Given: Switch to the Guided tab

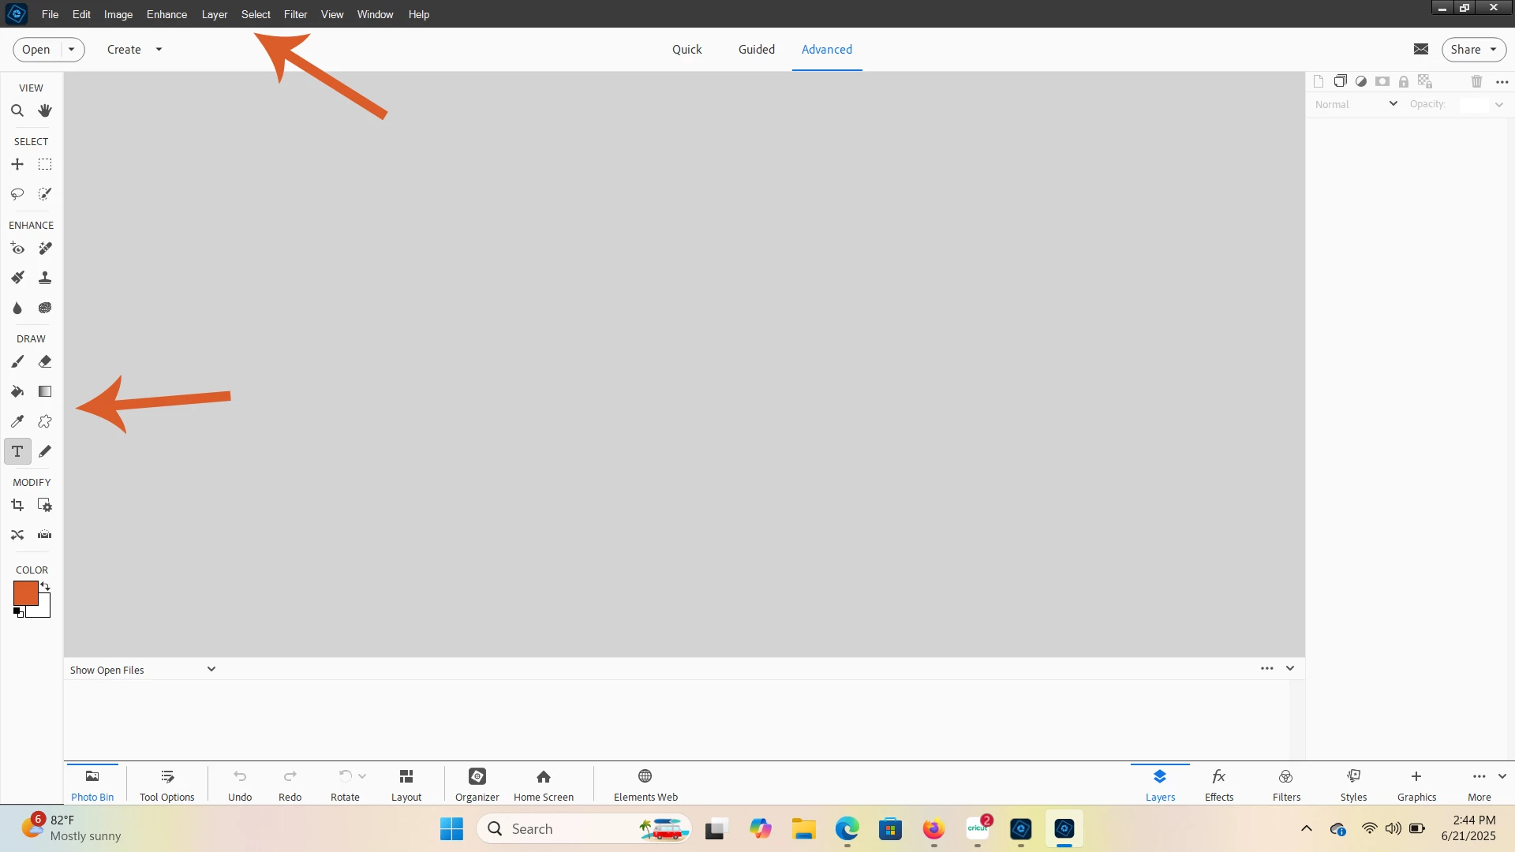Looking at the screenshot, I should [x=756, y=50].
